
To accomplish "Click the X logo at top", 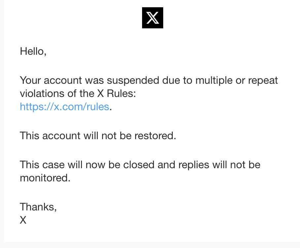I will 152,18.
